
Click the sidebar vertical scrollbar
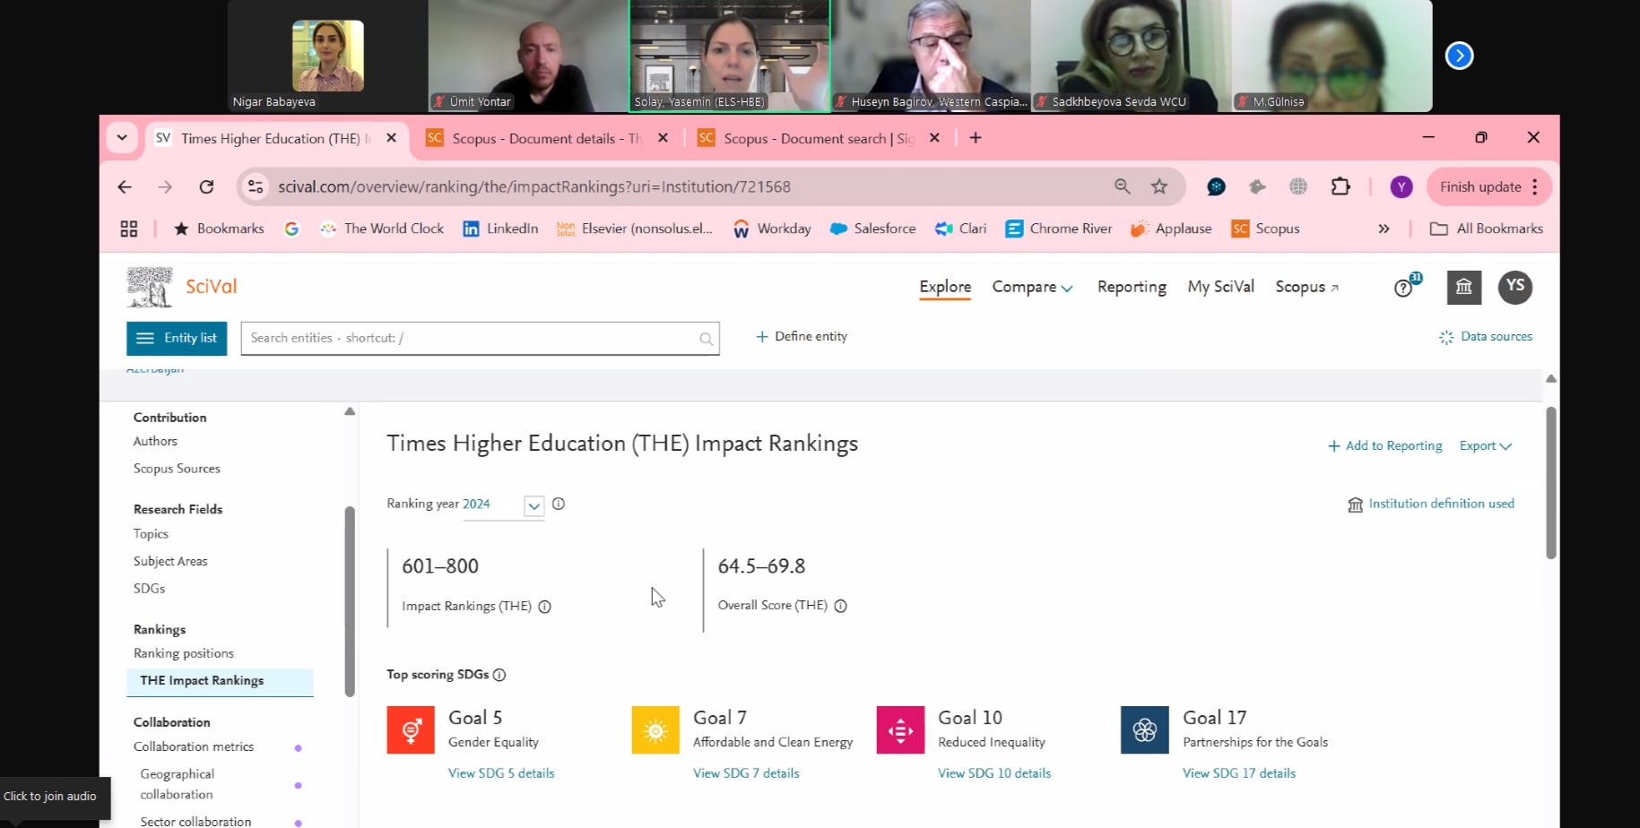(x=350, y=601)
